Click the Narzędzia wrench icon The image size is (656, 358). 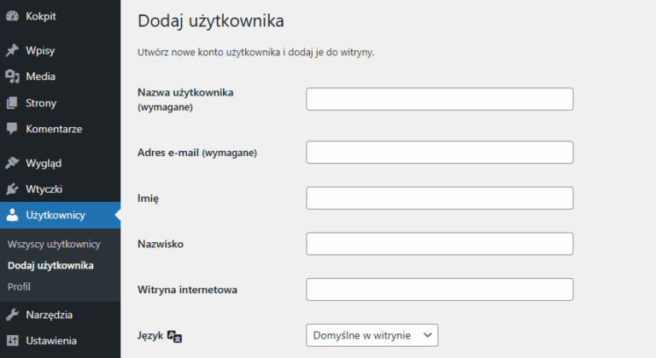(12, 315)
